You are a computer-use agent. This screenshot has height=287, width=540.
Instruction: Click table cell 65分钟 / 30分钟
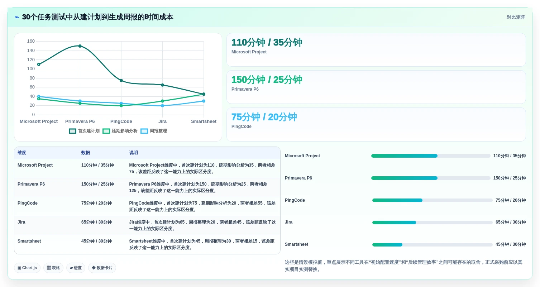[x=96, y=222]
